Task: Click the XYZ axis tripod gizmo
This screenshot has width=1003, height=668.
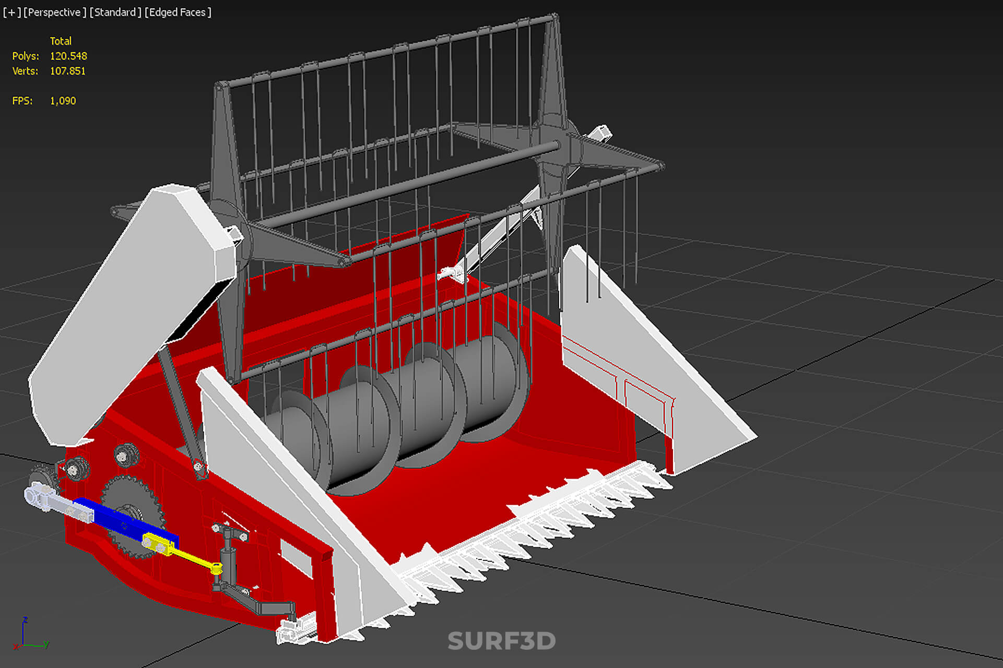Action: [x=30, y=634]
